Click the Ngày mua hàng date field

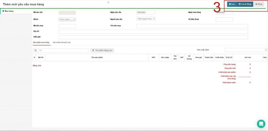point(224,13)
